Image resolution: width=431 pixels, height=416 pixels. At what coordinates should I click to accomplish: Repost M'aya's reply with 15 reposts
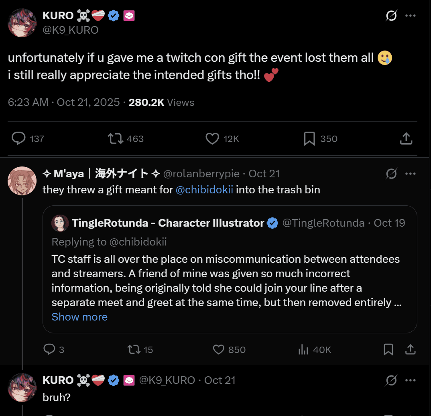click(134, 349)
